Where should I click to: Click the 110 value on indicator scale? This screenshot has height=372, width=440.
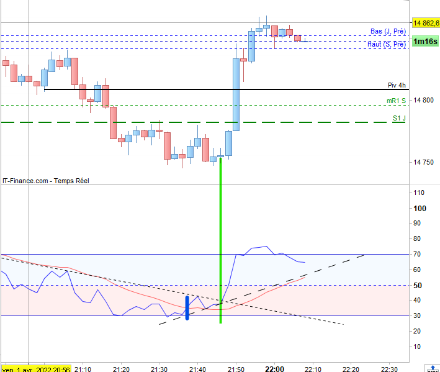[x=419, y=193]
